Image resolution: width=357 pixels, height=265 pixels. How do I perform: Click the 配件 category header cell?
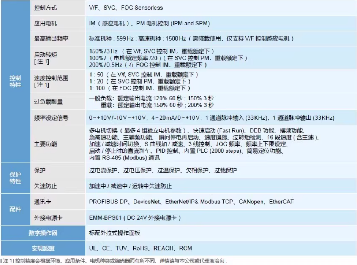pos(15,209)
